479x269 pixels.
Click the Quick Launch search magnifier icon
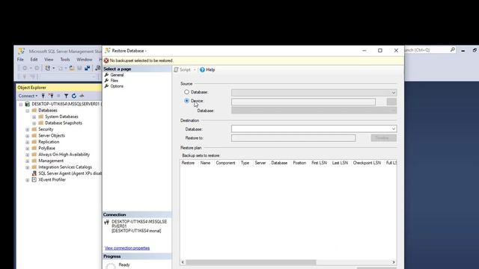click(x=452, y=50)
